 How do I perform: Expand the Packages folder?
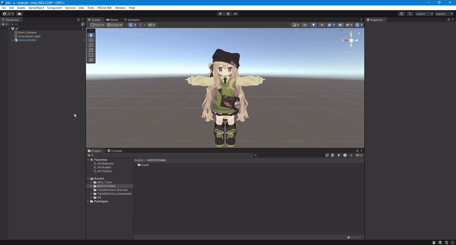[x=88, y=201]
